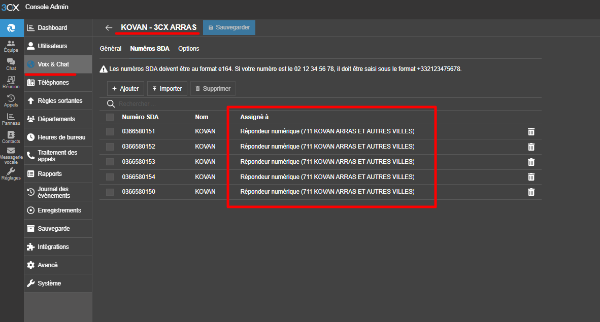Open the Contacts sidebar icon
This screenshot has width=600, height=322.
(x=11, y=137)
